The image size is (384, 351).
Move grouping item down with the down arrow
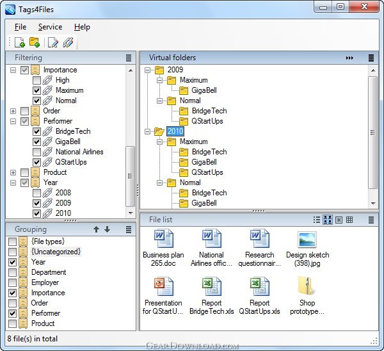(x=107, y=229)
